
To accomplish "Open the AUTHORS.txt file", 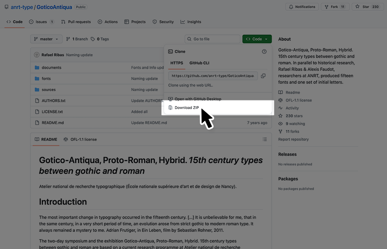I will point(53,101).
